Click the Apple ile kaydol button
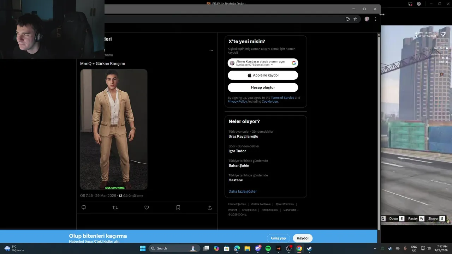Viewport: 452px width, 254px height. [x=263, y=75]
